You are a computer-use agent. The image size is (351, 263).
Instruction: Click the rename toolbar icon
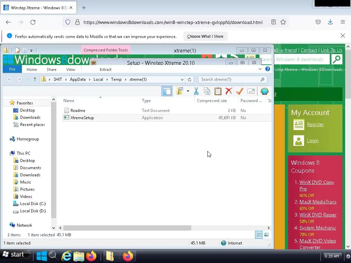coord(251,91)
